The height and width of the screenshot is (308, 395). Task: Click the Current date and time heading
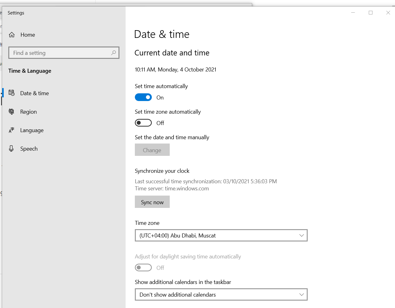172,53
